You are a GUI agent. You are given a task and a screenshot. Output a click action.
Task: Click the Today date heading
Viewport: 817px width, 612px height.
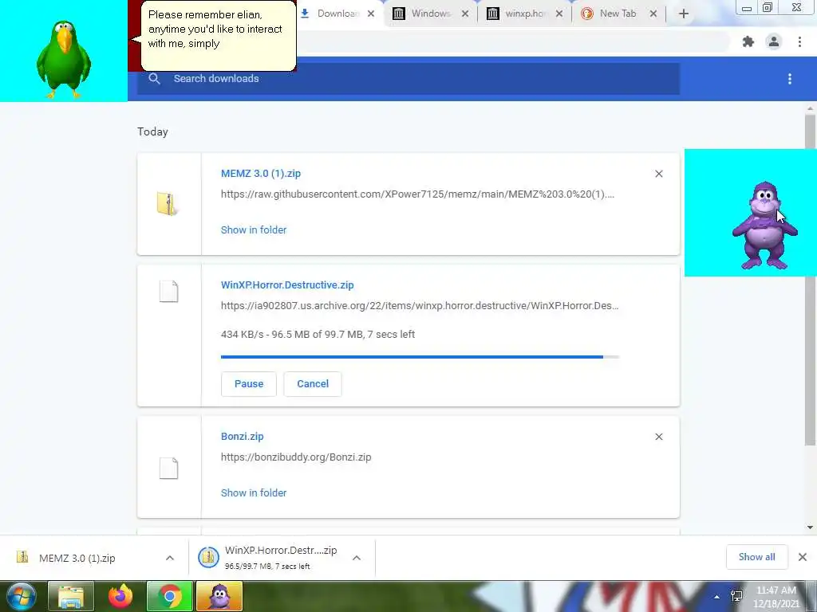[x=152, y=131]
